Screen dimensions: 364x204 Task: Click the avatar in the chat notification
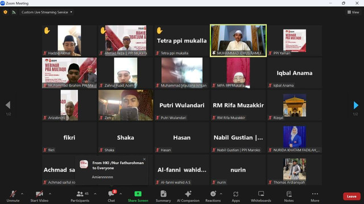coord(84,164)
